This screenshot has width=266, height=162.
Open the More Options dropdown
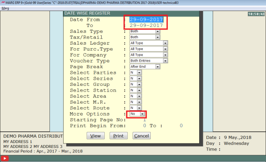click(x=142, y=114)
